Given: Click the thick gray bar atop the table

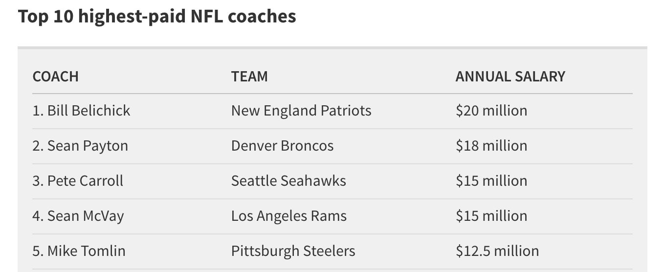Looking at the screenshot, I should point(332,48).
